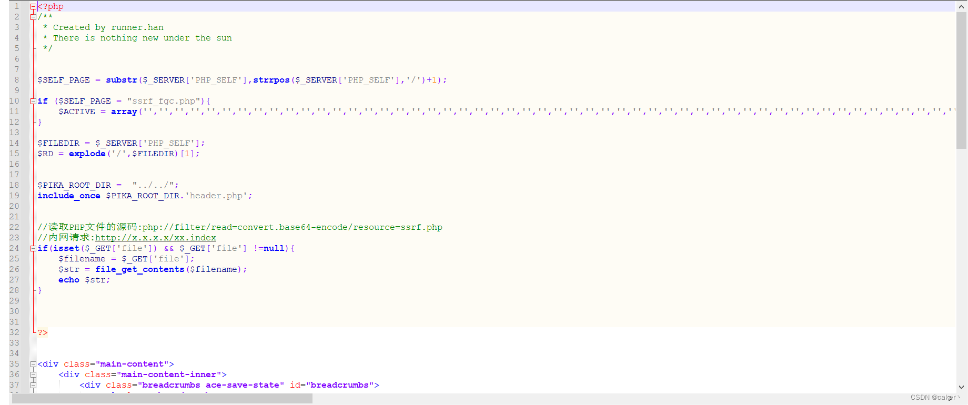This screenshot has width=968, height=405.
Task: Click the "main-content" class value
Action: click(x=132, y=364)
